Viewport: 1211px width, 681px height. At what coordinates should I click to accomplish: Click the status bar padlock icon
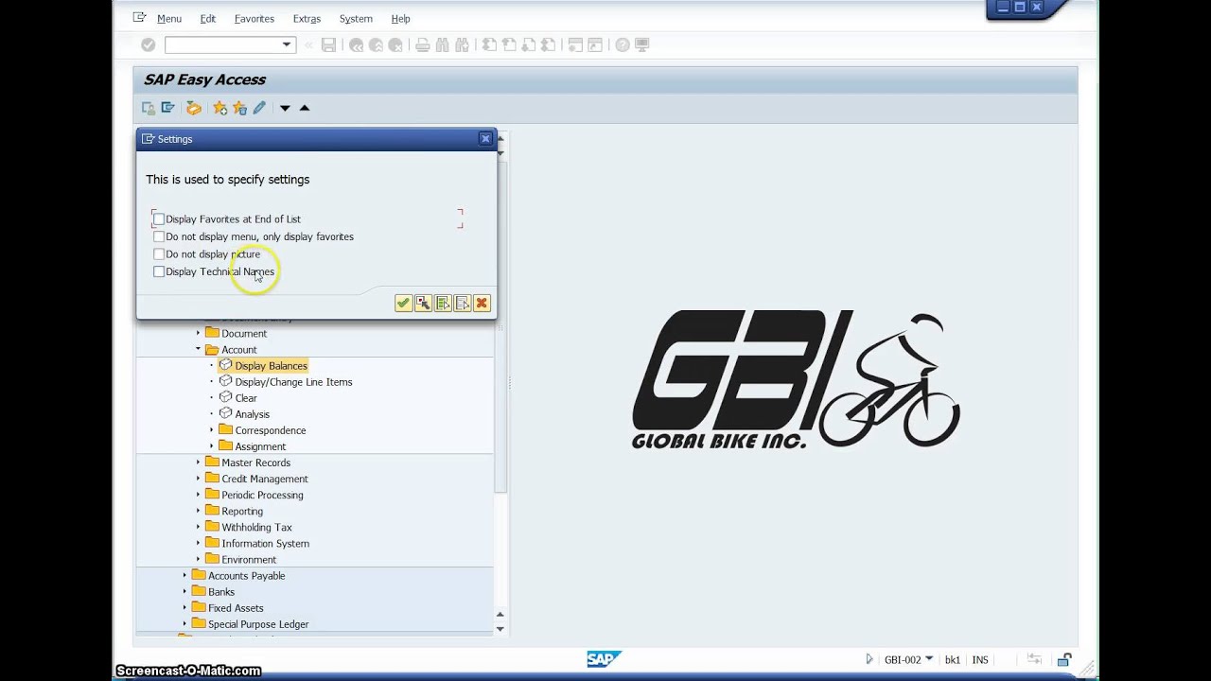[x=1064, y=659]
